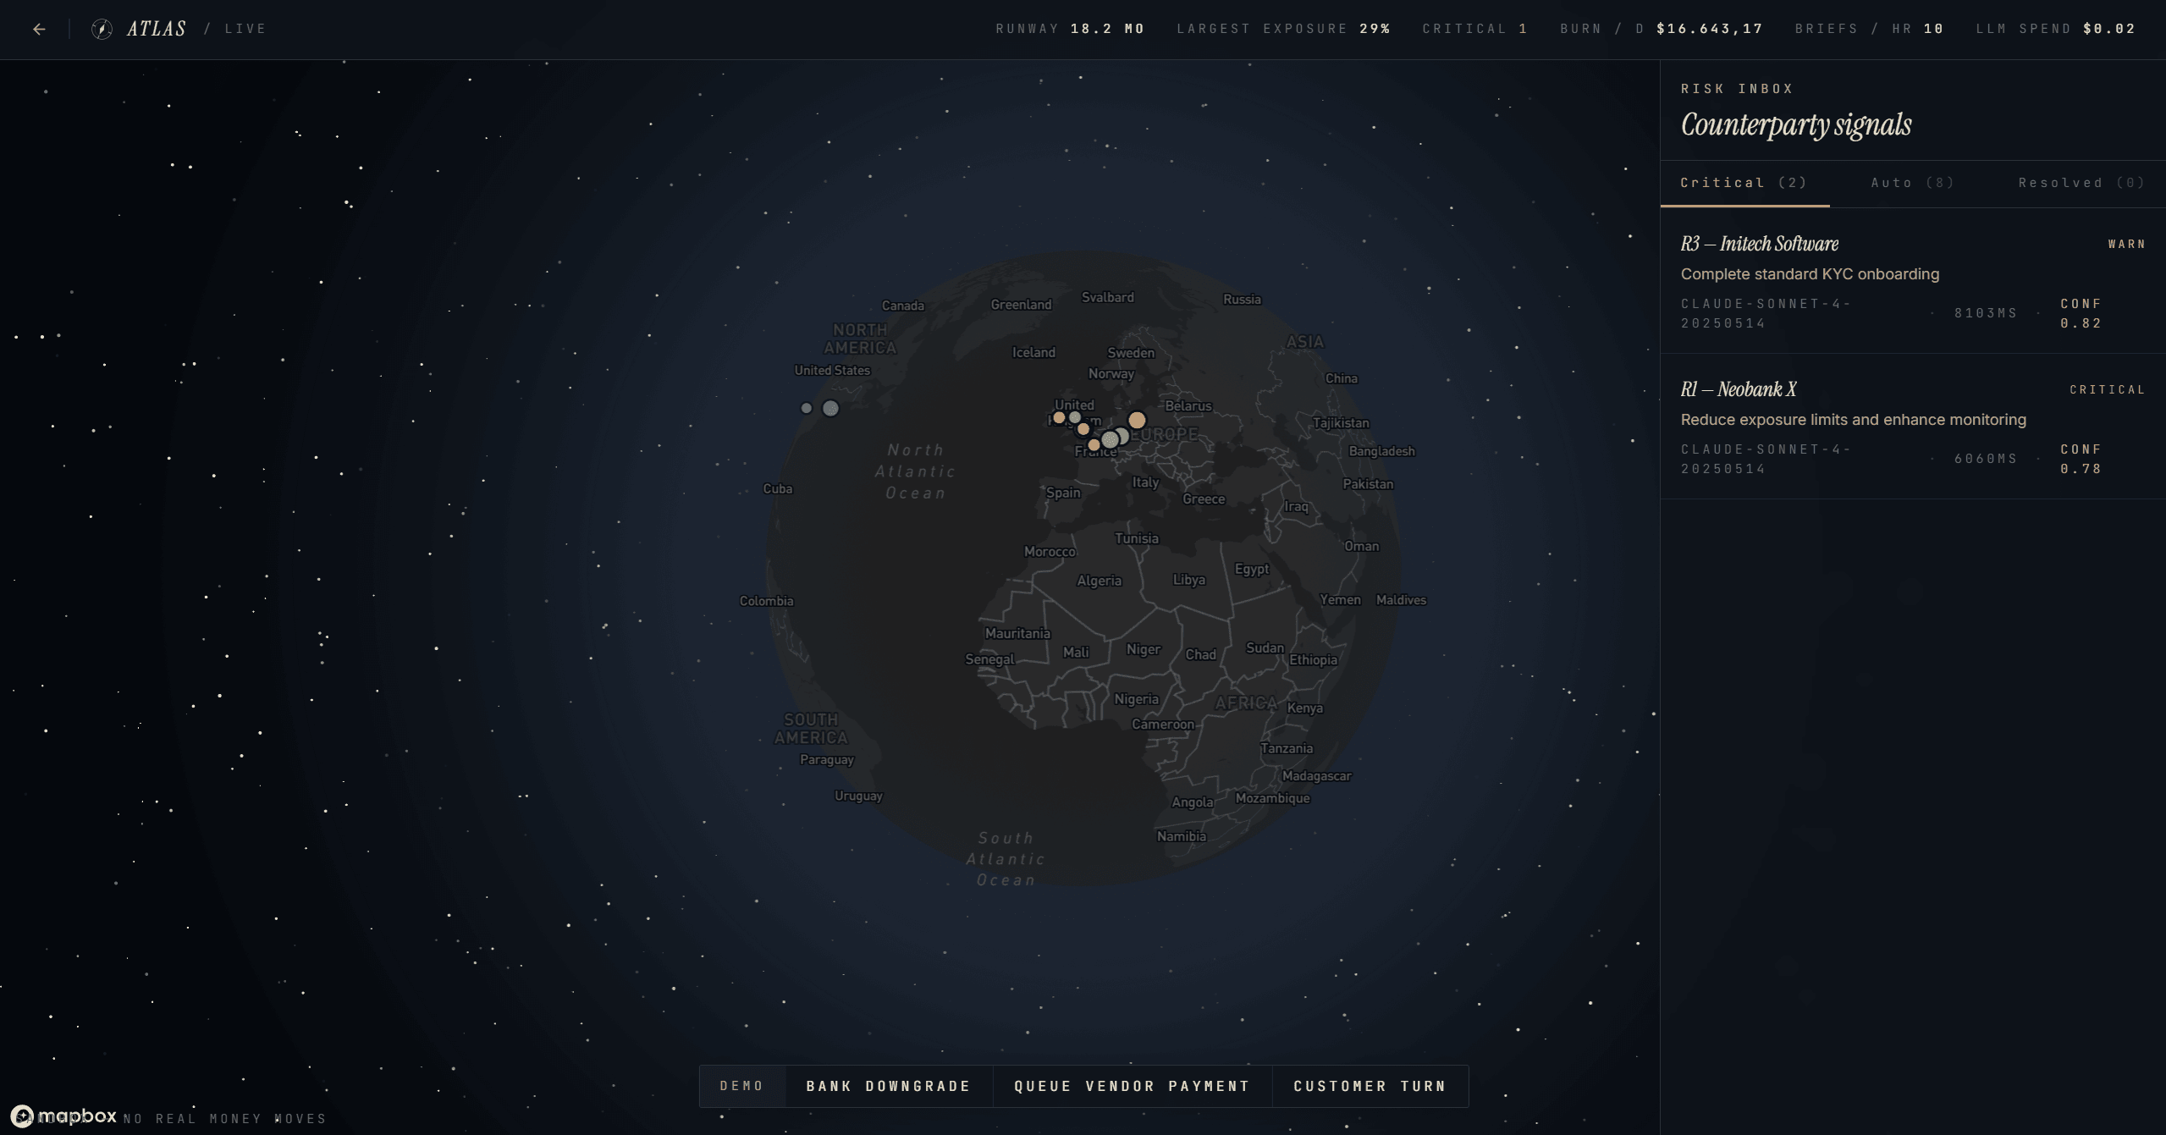
Task: Click the 6060MS latency value
Action: (x=1985, y=459)
